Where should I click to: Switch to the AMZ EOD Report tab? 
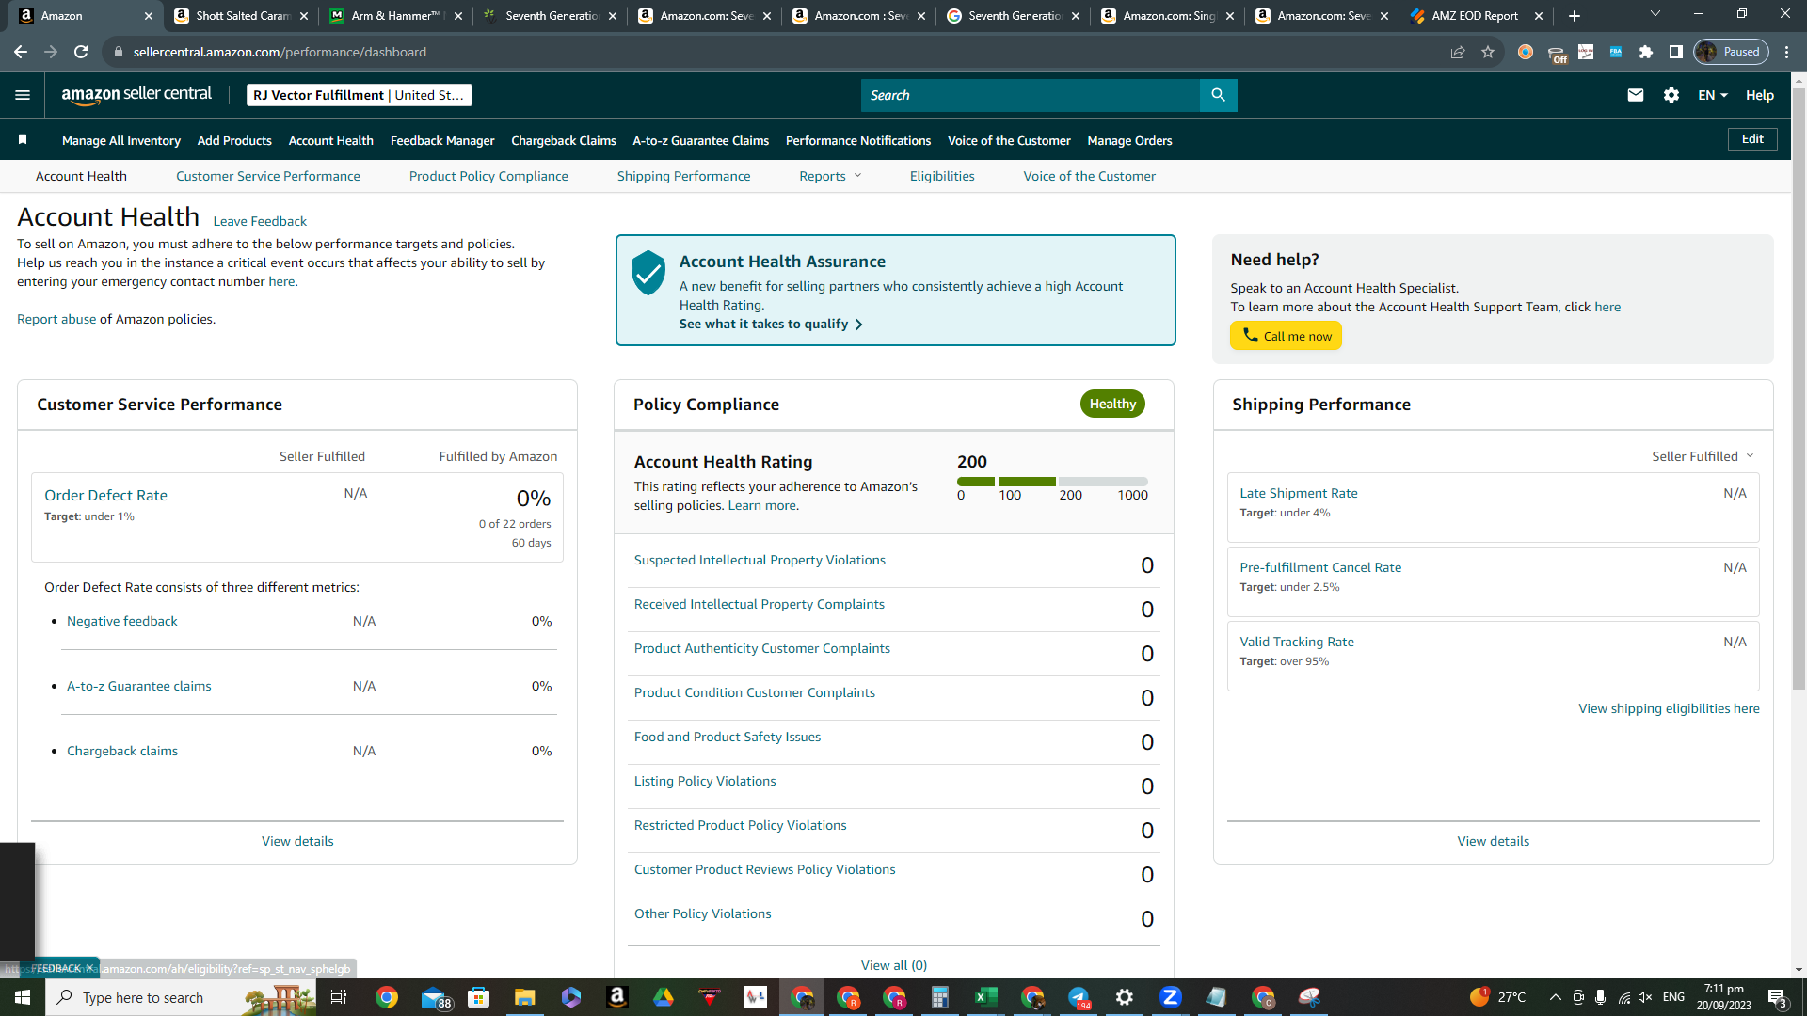(x=1477, y=16)
